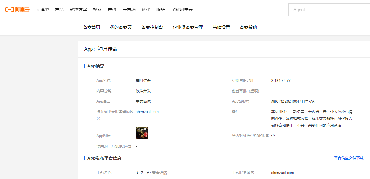Open the 云市场 menu
The width and height of the screenshot is (370, 179).
(x=129, y=10)
